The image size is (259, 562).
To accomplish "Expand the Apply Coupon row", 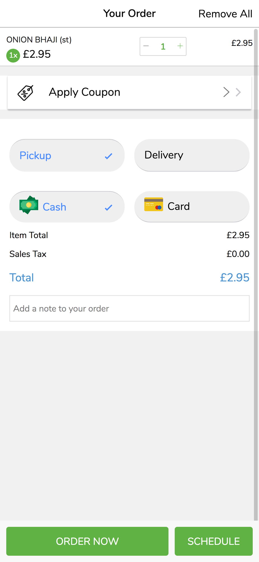I will pyautogui.click(x=129, y=92).
